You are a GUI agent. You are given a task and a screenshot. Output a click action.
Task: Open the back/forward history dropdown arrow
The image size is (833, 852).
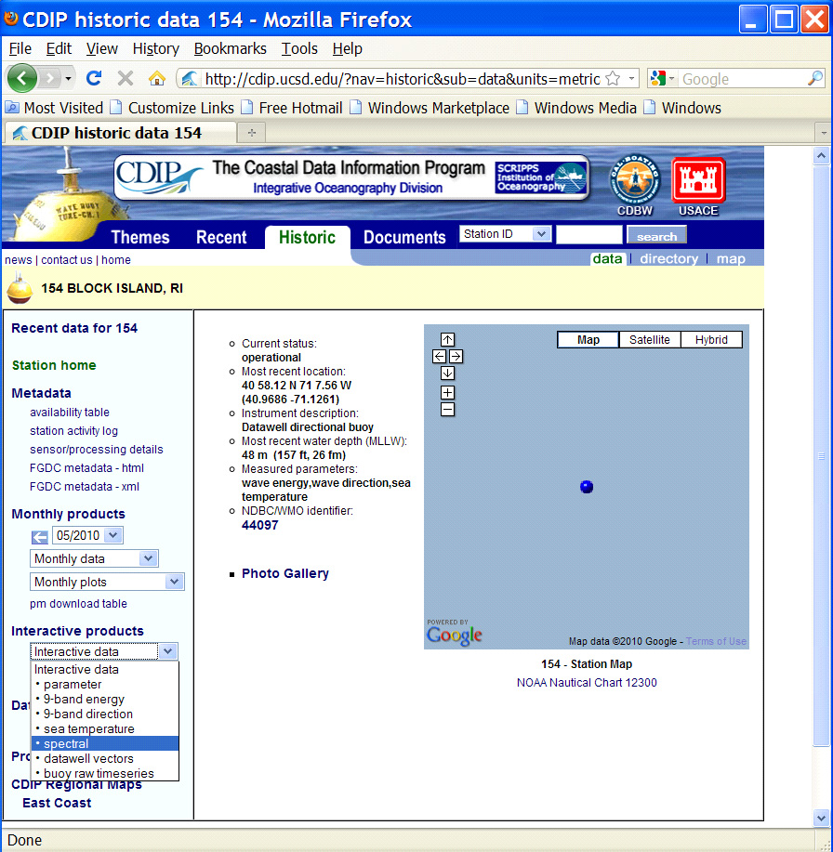(68, 79)
